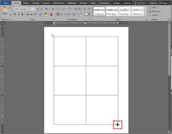The width and height of the screenshot is (172, 134).
Task: Toggle Align Right paragraph alignment
Action: [x=65, y=14]
